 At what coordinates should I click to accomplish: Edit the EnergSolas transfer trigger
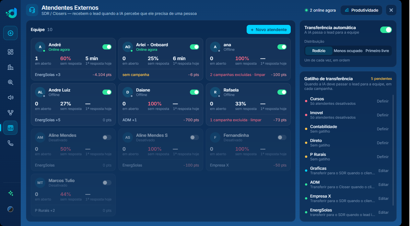(383, 212)
